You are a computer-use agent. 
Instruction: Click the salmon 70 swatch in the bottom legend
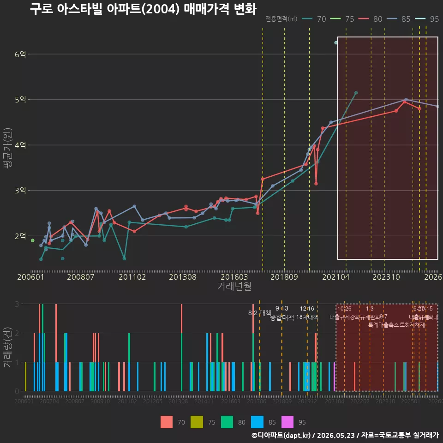[x=167, y=422]
